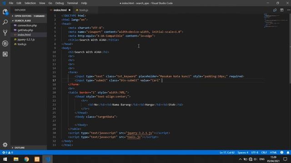Change language mode HTML in status bar

click(273, 153)
